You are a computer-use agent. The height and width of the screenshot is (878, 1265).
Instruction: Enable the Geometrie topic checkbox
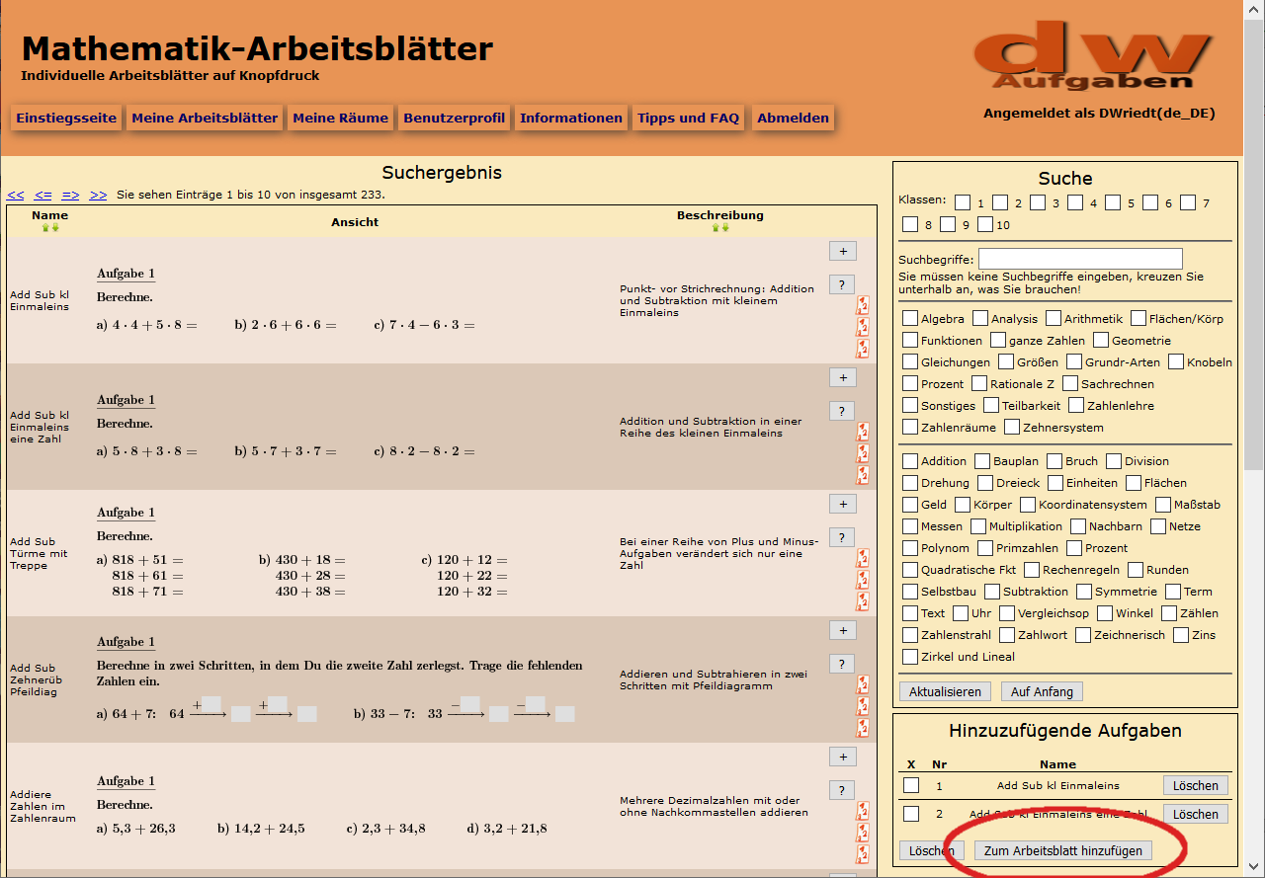1101,340
